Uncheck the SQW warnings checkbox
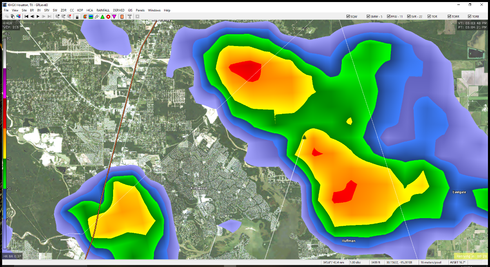 pyautogui.click(x=348, y=16)
